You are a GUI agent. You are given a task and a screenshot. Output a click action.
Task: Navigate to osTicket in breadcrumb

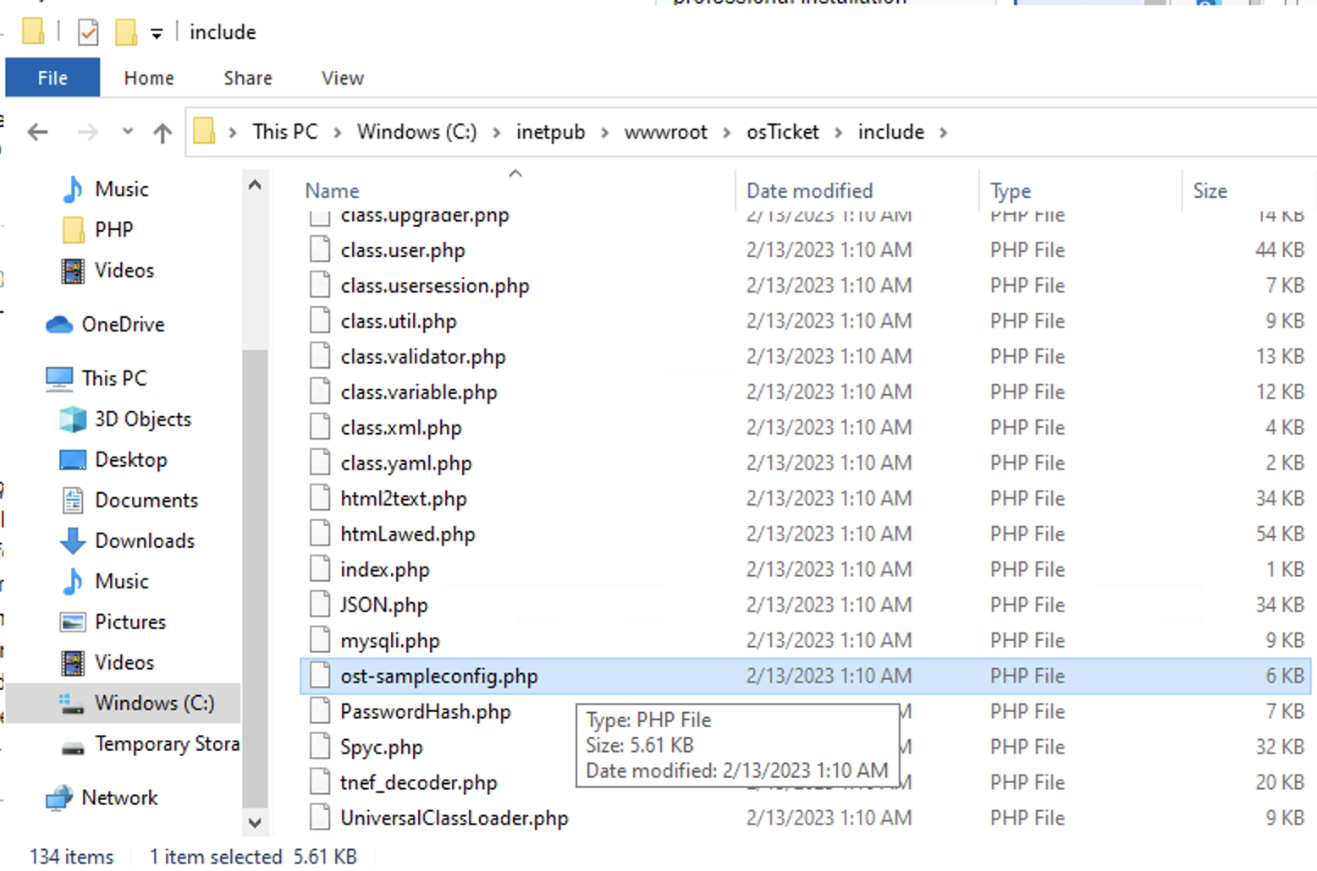click(783, 132)
